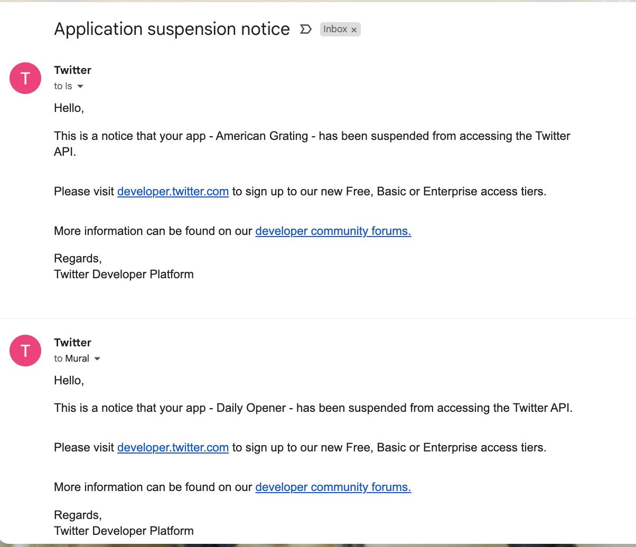
Task: Click the importance marker beside the subject
Action: pos(305,29)
